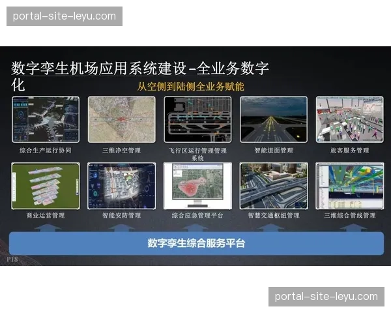Select the 智慧交通枢纽管理 thumbnail

[x=274, y=186]
